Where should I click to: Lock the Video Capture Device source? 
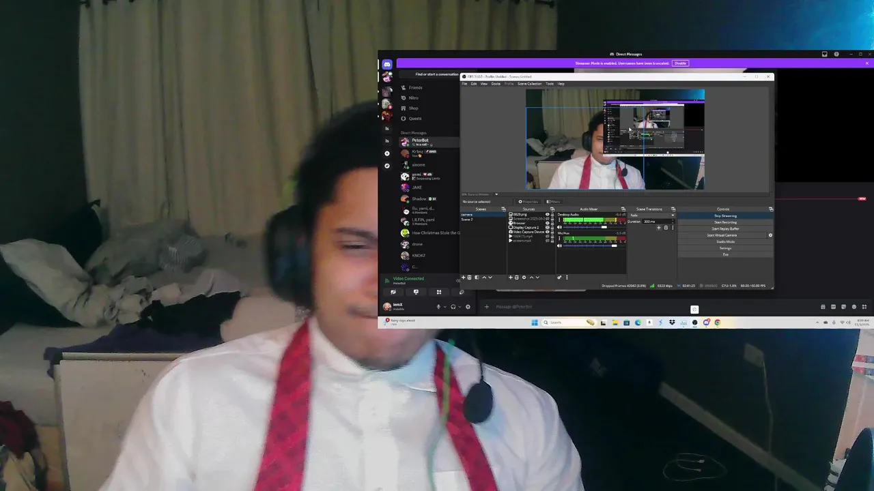(552, 232)
